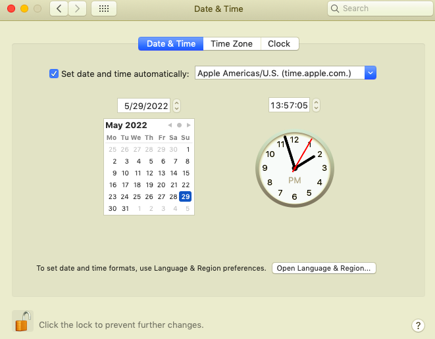Image resolution: width=435 pixels, height=339 pixels.
Task: Click the 13:57:05 time field
Action: coord(289,105)
